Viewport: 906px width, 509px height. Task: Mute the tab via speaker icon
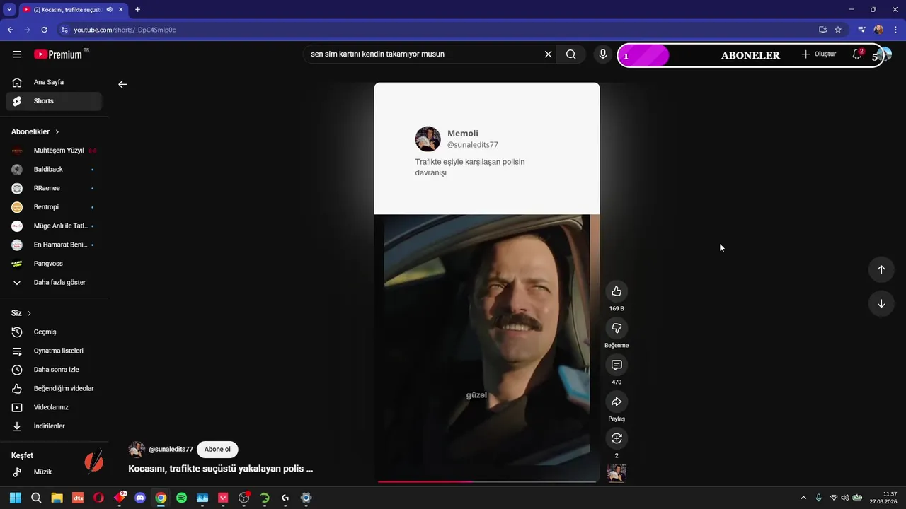coord(109,9)
